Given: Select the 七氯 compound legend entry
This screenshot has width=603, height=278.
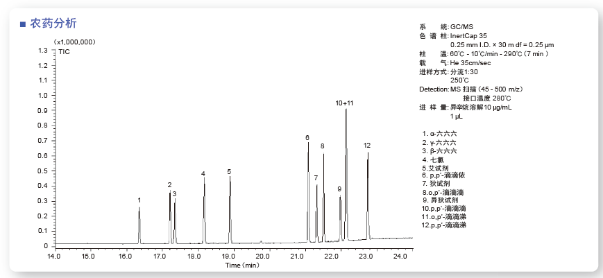Looking at the screenshot, I should pos(432,159).
